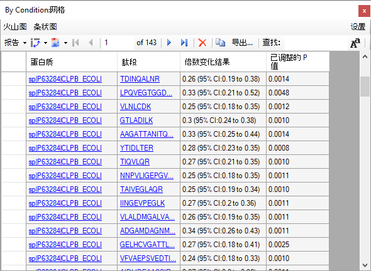
Task: Open peptide link YTIDLTER
Action: pos(136,148)
